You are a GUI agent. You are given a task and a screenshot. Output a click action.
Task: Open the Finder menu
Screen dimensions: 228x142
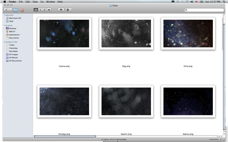(x=13, y=2)
